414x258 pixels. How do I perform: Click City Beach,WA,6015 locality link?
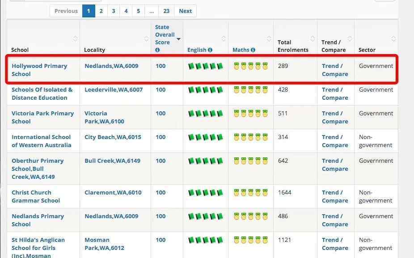113,137
